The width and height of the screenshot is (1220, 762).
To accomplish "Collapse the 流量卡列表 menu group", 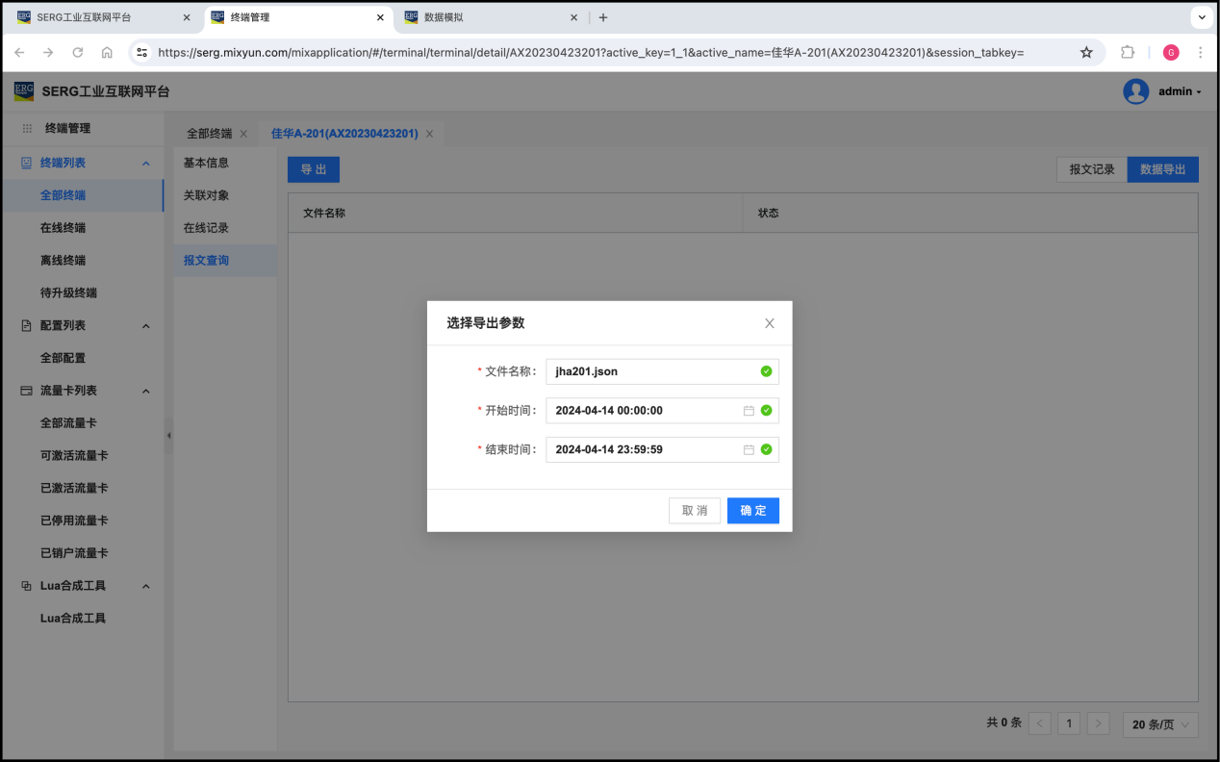I will [146, 391].
